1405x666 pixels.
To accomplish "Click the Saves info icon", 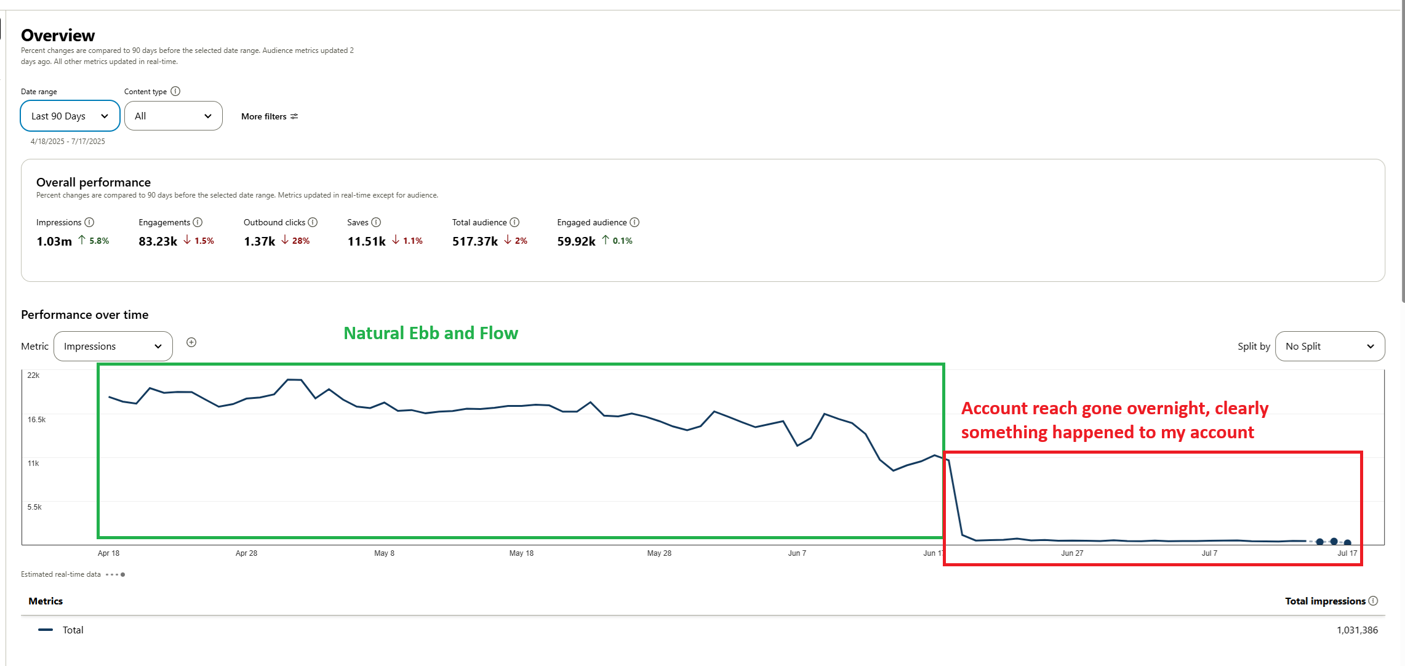I will pyautogui.click(x=376, y=222).
